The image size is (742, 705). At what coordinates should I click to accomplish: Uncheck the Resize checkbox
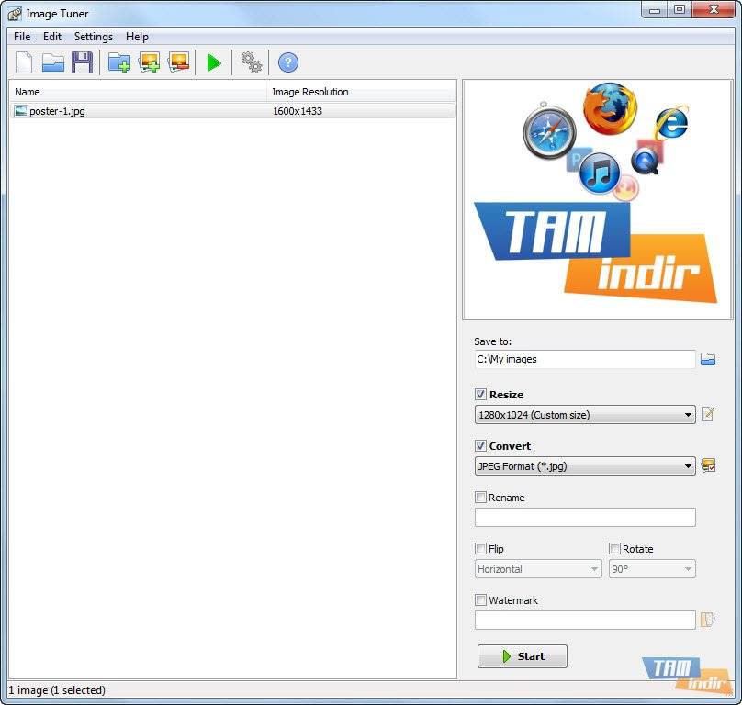coord(481,395)
